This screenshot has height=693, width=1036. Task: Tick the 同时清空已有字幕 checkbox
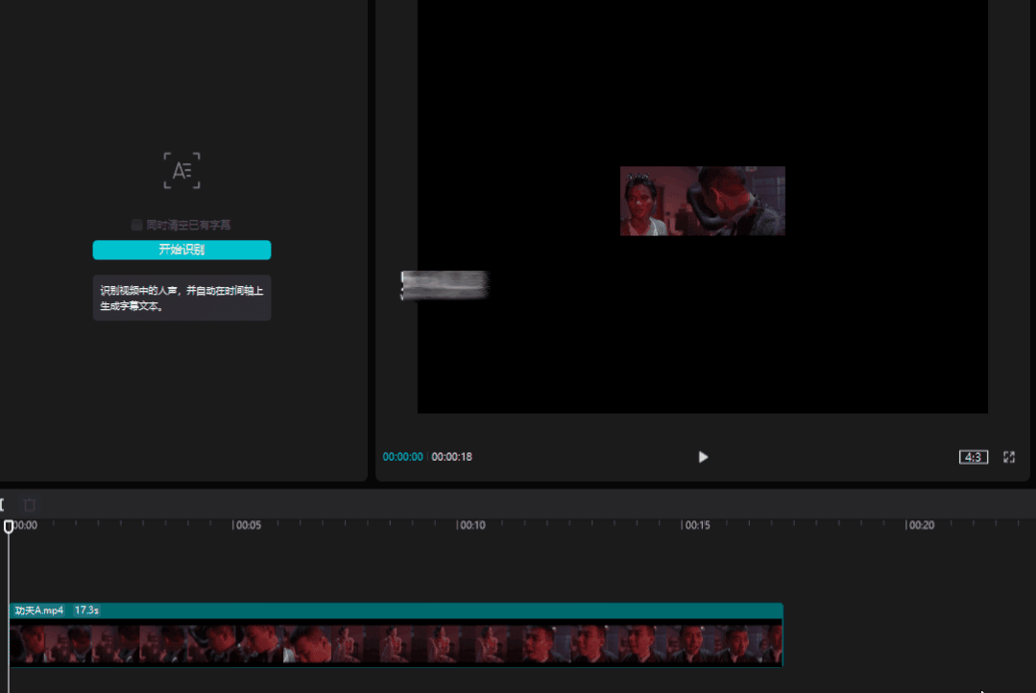coord(136,226)
